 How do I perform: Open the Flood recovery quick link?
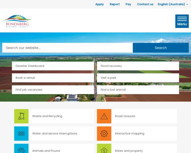pos(138,66)
